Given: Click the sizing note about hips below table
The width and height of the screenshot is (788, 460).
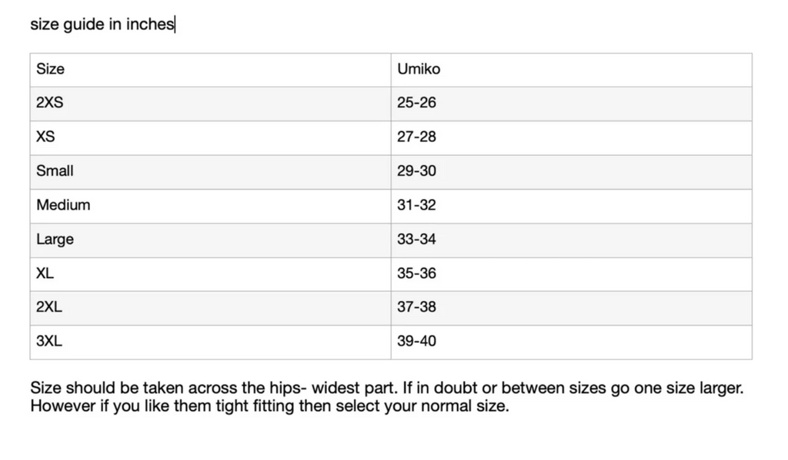Looking at the screenshot, I should (x=387, y=396).
